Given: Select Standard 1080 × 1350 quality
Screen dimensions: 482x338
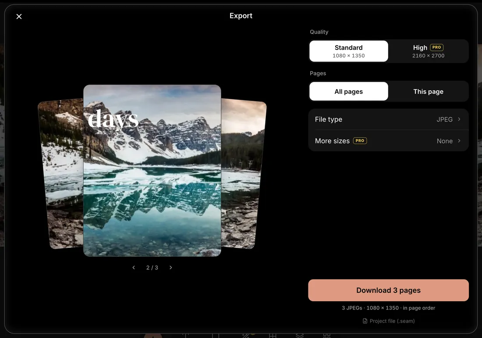Looking at the screenshot, I should click(x=349, y=51).
